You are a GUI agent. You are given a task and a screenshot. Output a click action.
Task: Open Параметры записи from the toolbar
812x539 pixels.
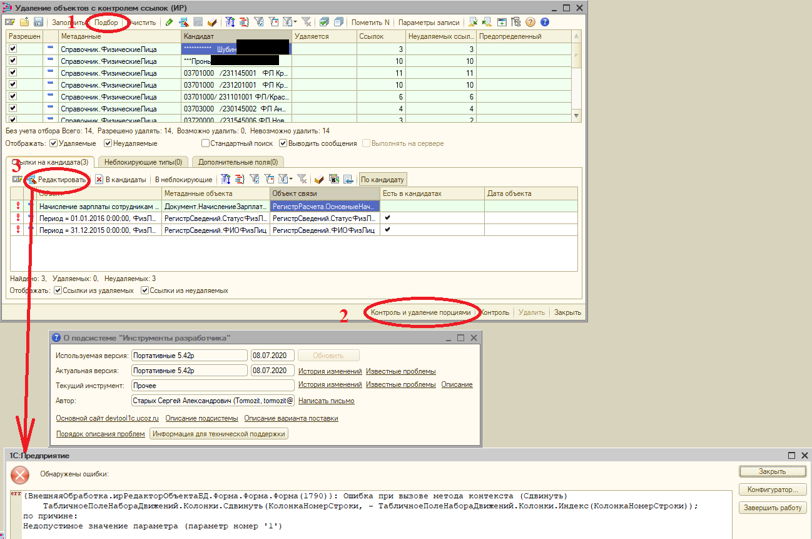(429, 22)
